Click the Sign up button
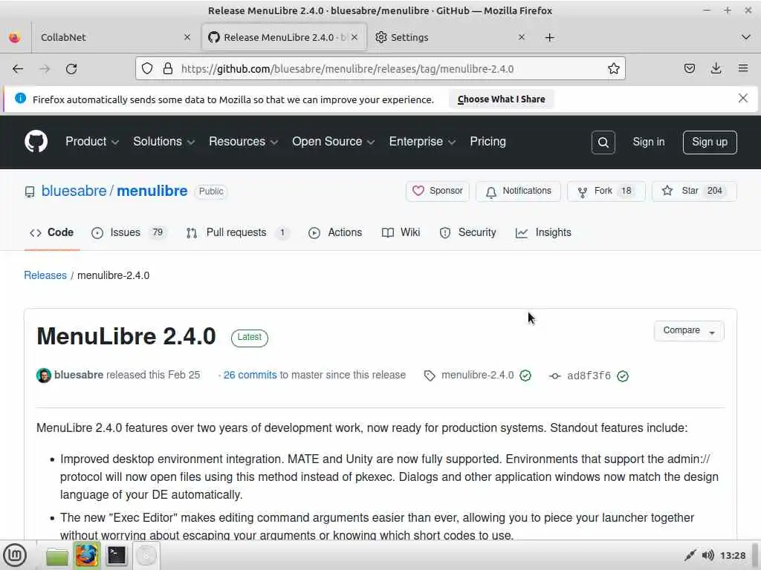 (x=710, y=142)
